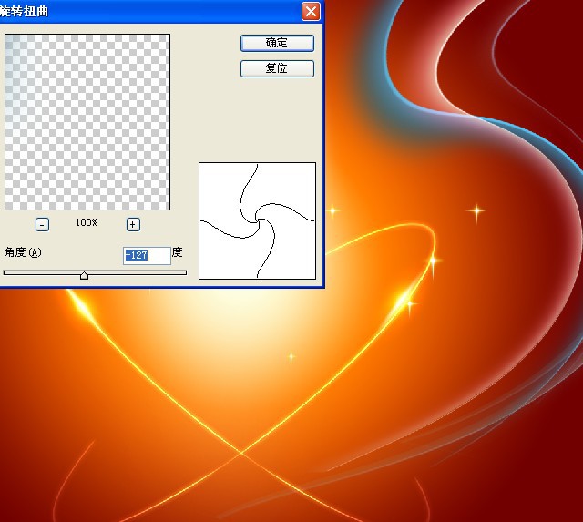Reset the dialog with 复位 button

pos(277,68)
